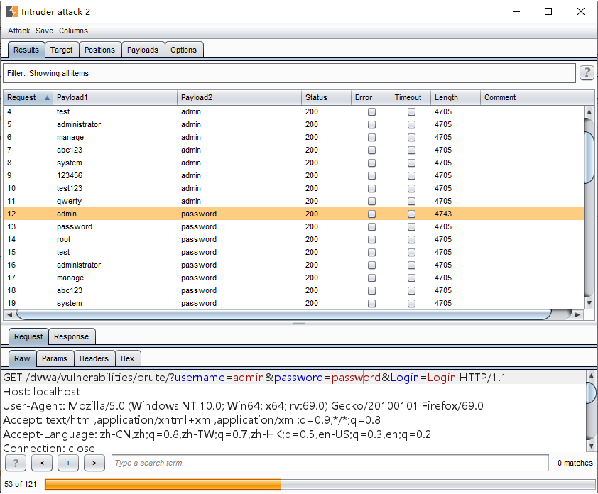Click the request pane vertical scrollbar thumb
598x494 pixels.
(591, 393)
